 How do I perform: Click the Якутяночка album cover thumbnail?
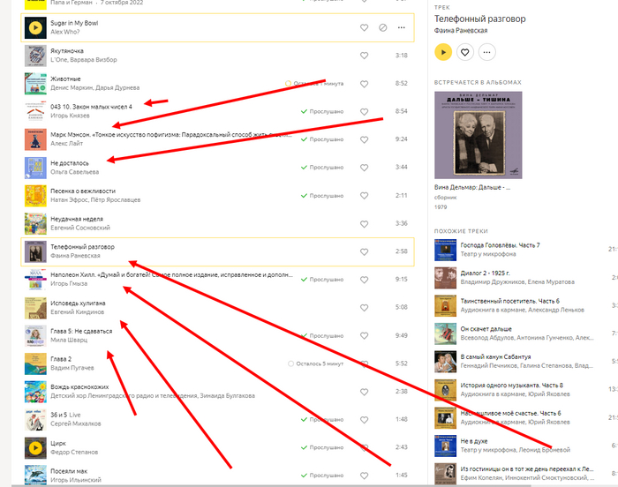tap(35, 56)
